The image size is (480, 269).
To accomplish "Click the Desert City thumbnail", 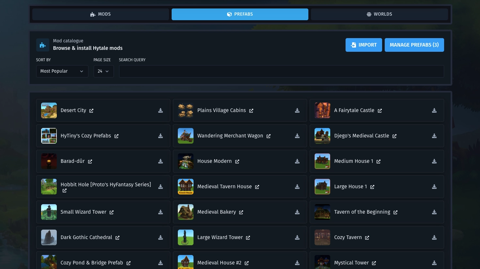I will point(49,110).
